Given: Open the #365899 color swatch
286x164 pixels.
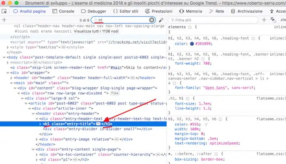Looking at the screenshot, I should pos(192,44).
